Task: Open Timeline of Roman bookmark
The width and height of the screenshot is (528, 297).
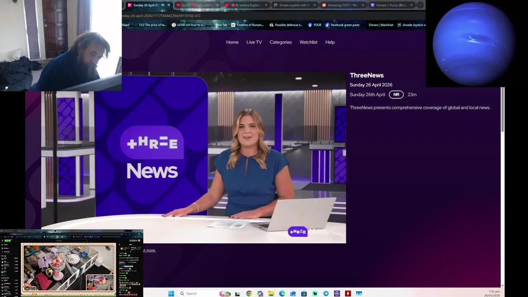Action: coord(247,25)
